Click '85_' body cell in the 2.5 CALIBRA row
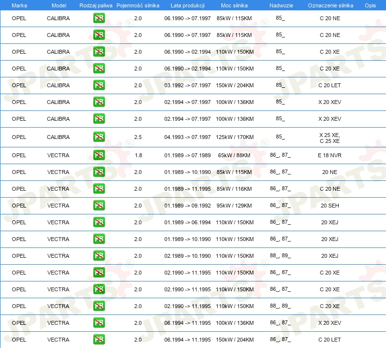 pyautogui.click(x=280, y=137)
